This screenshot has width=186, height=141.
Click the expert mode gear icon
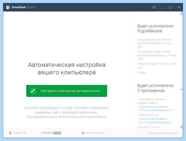[83, 133]
